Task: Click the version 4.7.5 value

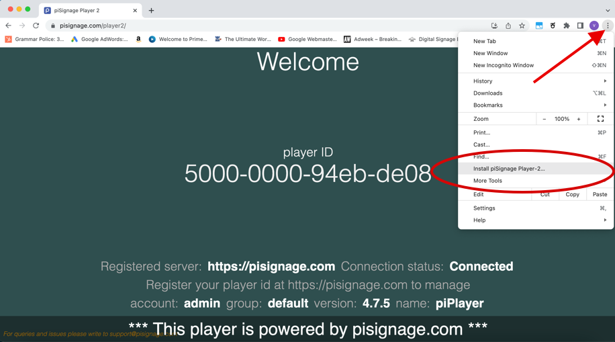Action: pyautogui.click(x=376, y=304)
